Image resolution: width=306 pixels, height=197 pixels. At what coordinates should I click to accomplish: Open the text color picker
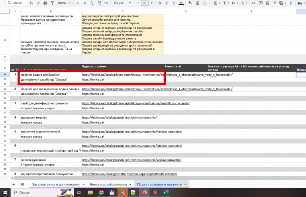point(181,3)
